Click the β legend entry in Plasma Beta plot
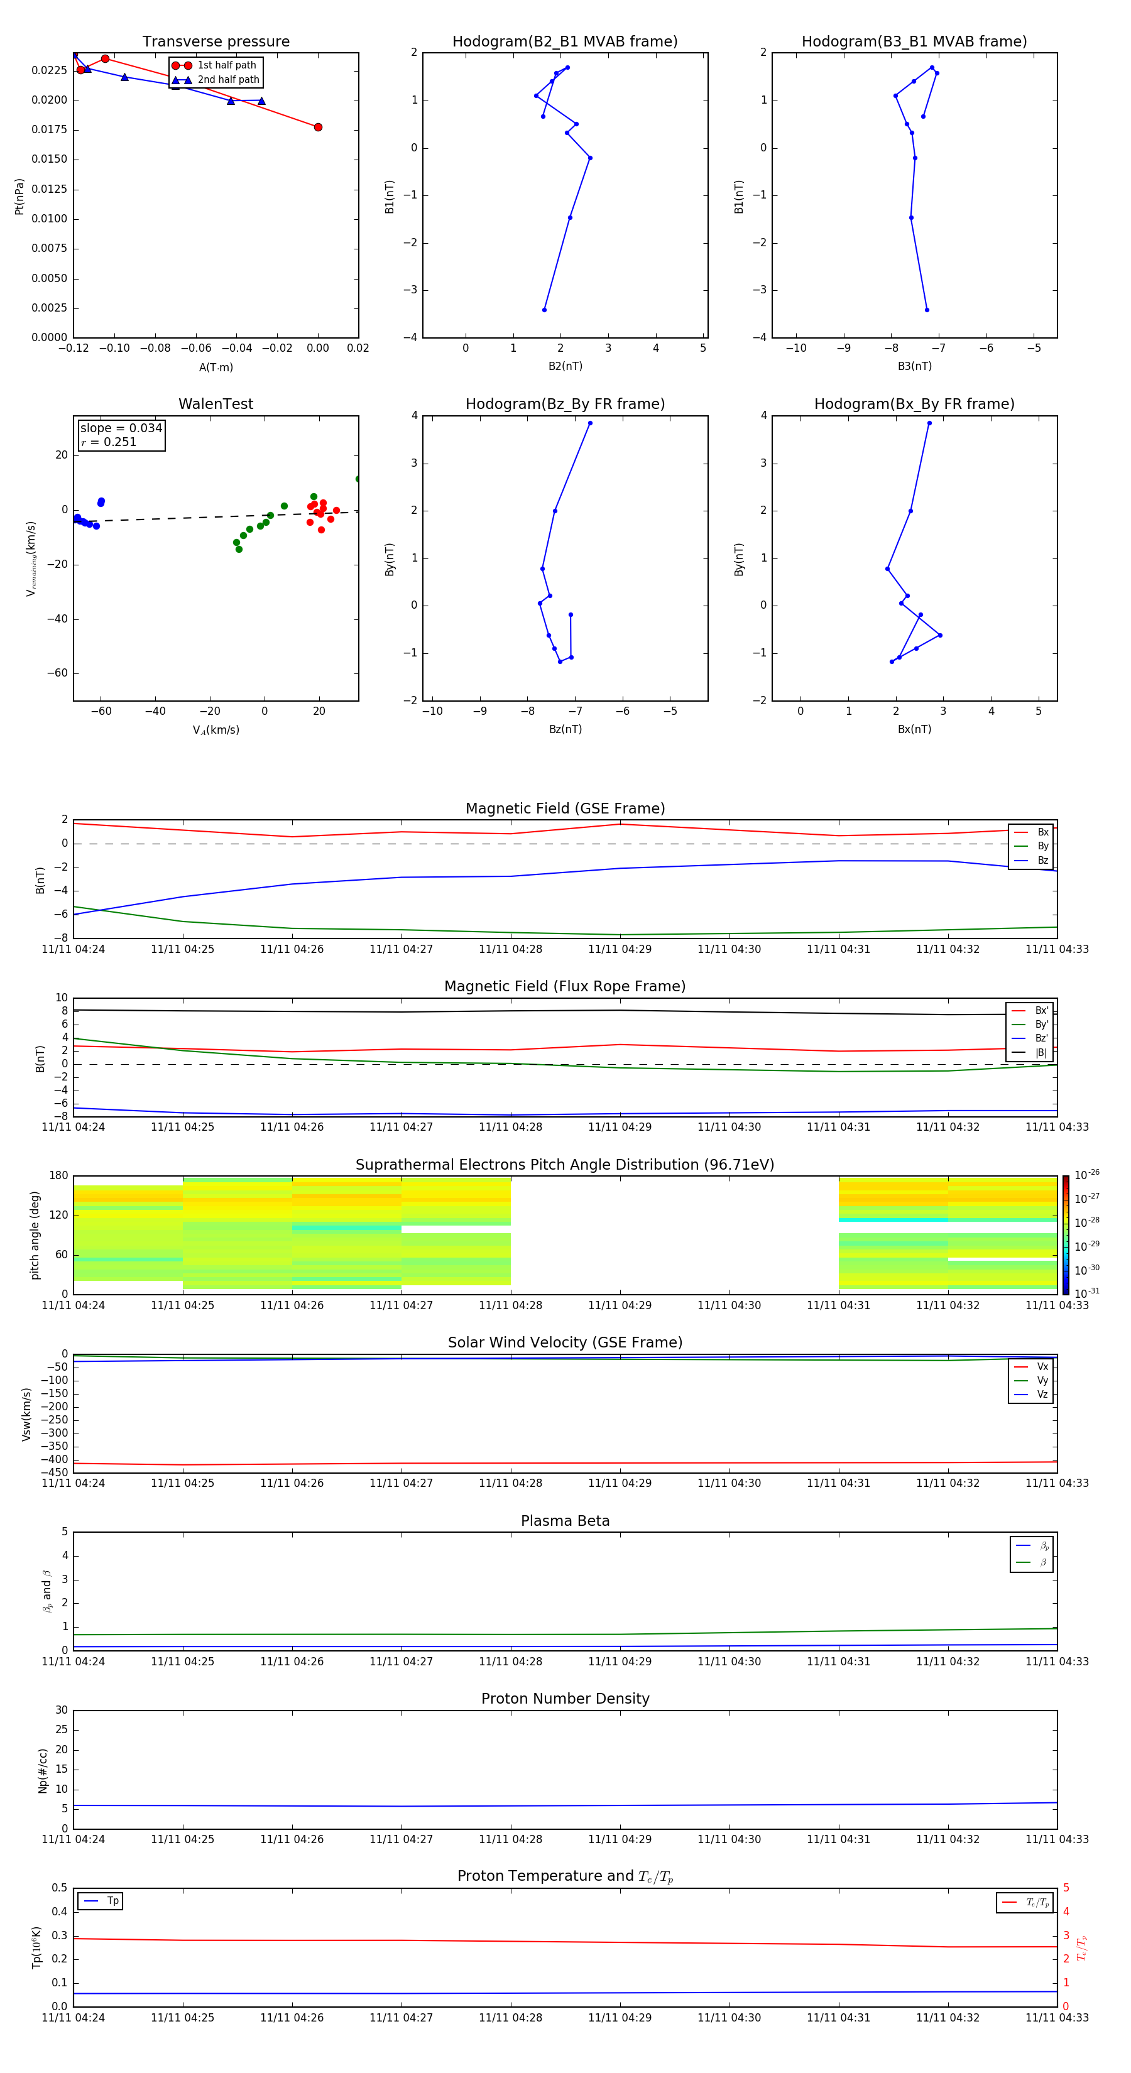Image resolution: width=1131 pixels, height=2073 pixels. 1032,1562
